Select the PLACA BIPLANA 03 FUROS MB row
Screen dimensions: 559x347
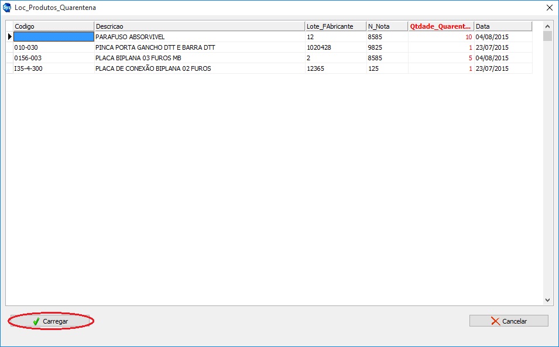199,58
